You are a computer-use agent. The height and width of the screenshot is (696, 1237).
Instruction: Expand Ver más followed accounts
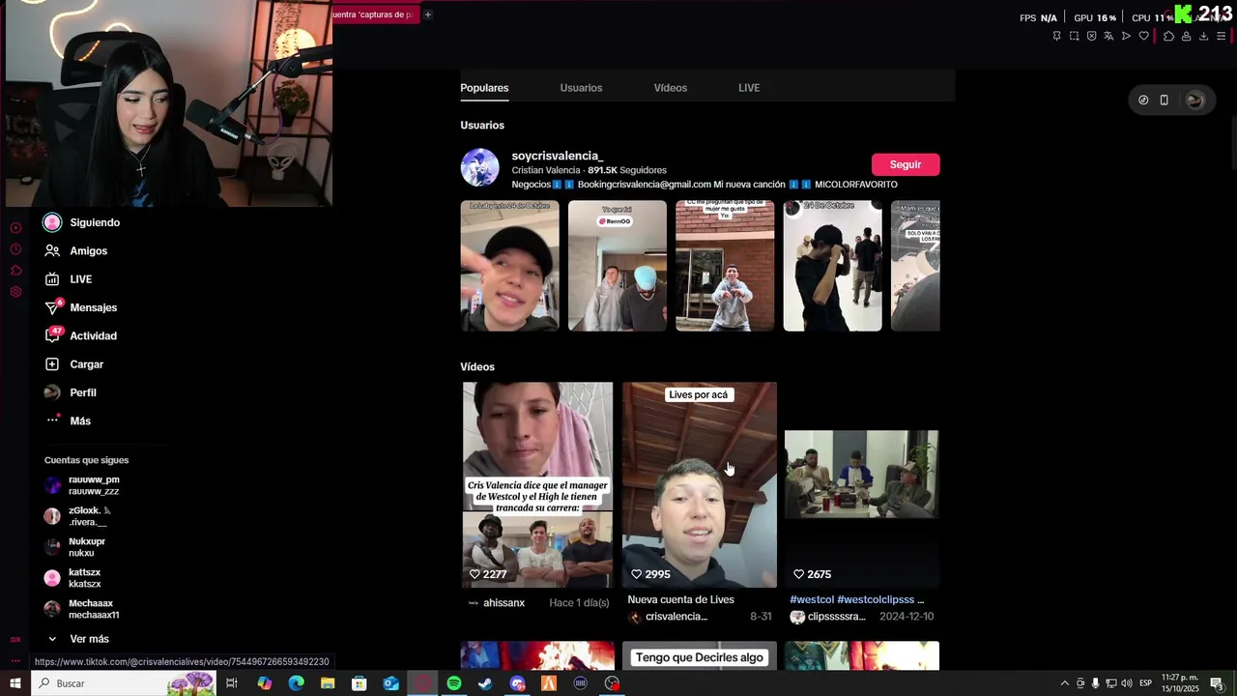(77, 639)
